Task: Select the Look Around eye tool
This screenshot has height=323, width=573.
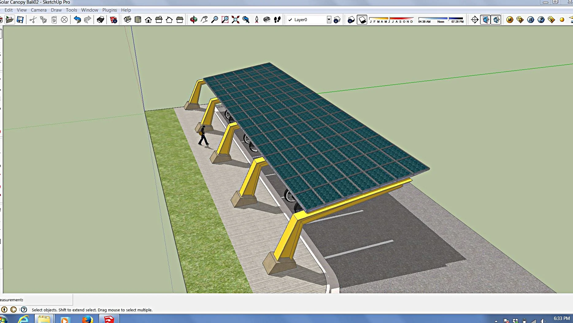Action: [266, 19]
